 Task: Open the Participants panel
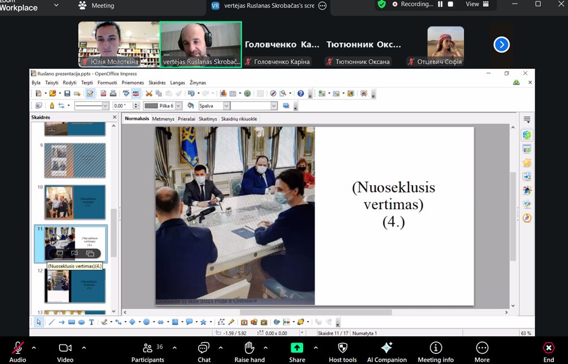coord(148,352)
